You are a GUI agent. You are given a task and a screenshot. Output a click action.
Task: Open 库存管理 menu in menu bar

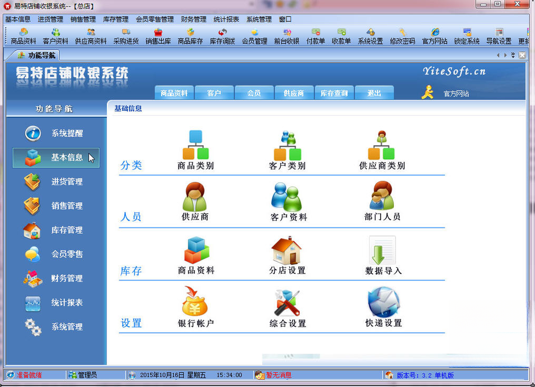tap(116, 20)
